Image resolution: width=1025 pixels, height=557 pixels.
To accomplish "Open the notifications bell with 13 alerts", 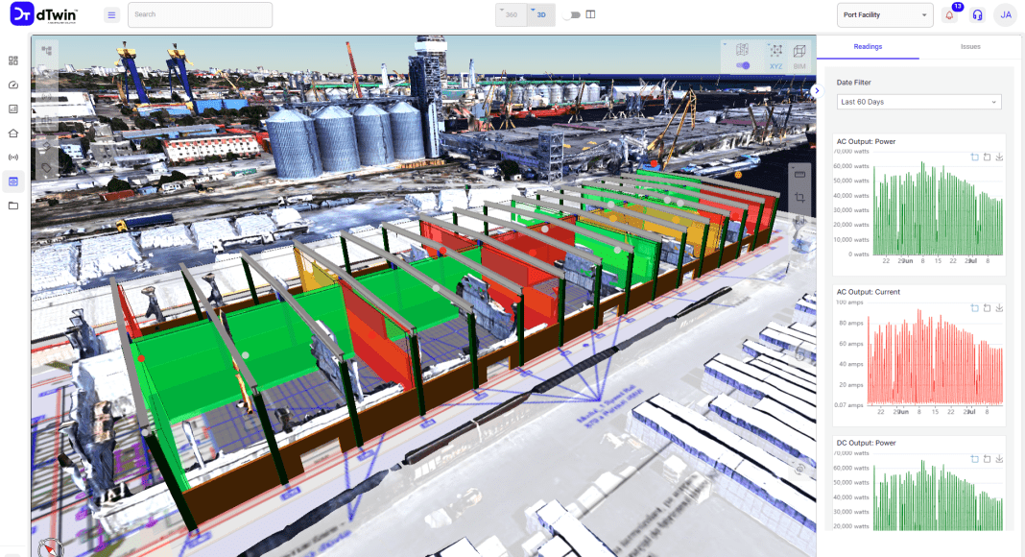I will point(950,15).
